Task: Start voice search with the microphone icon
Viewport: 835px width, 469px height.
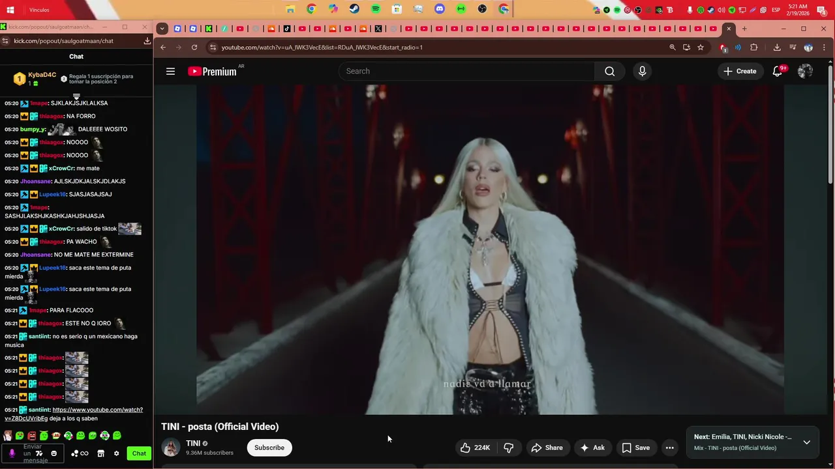Action: click(x=642, y=72)
